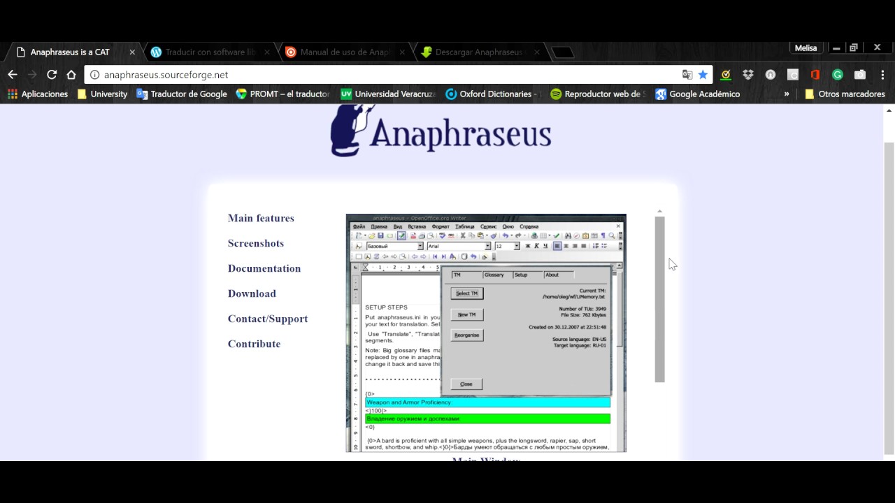
Task: Open the Screenshots section
Action: (x=256, y=243)
